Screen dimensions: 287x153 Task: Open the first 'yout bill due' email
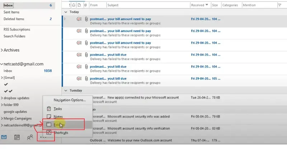pyautogui.click(x=174, y=57)
